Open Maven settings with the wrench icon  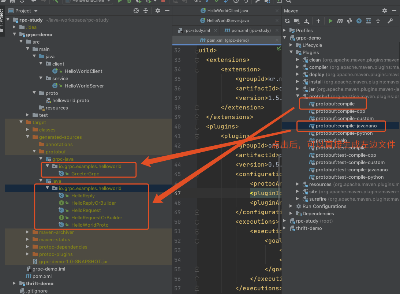(390, 21)
